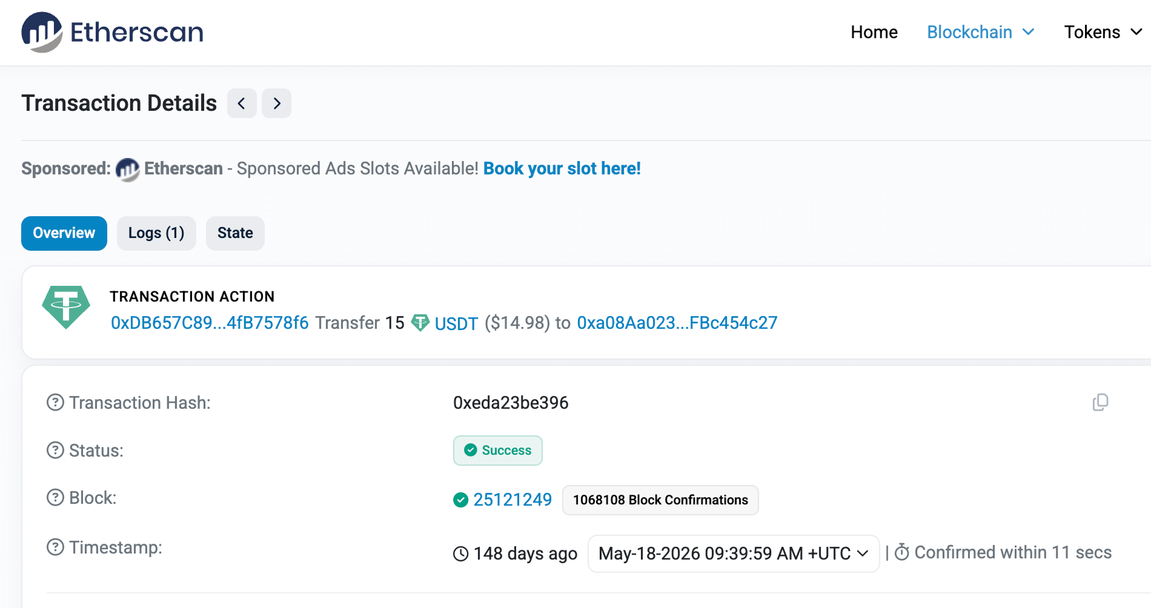Click the small USDT token icon
This screenshot has height=608, width=1151.
click(420, 323)
